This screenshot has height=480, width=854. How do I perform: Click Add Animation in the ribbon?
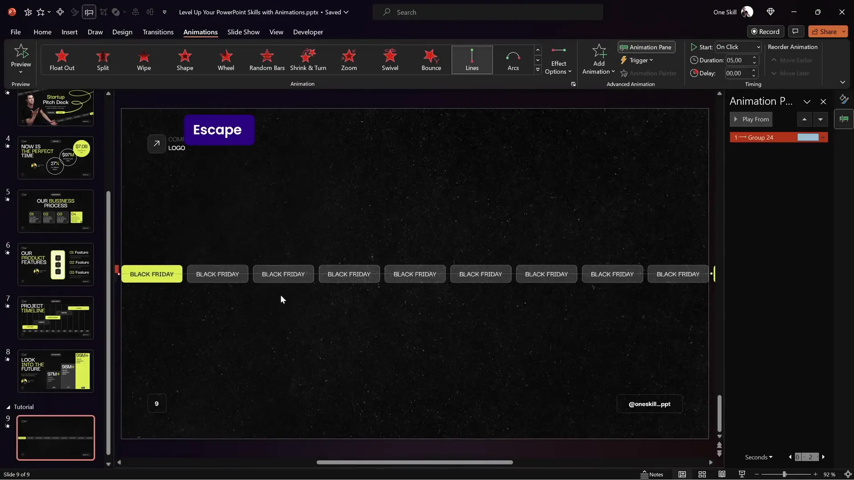click(x=598, y=60)
